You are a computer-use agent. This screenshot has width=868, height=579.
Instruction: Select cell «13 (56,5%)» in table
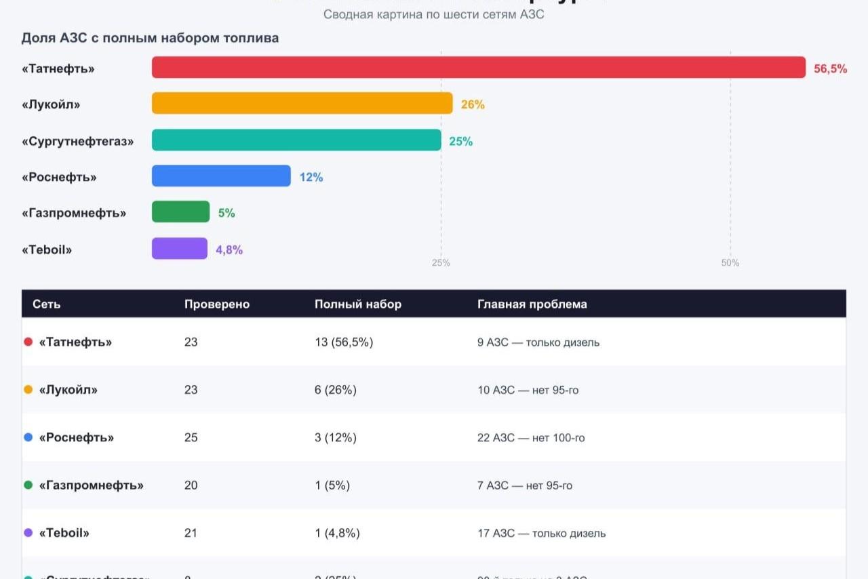coord(344,342)
